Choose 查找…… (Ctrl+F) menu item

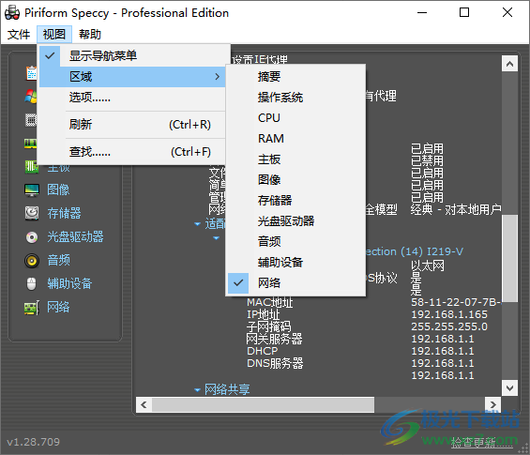pos(132,152)
